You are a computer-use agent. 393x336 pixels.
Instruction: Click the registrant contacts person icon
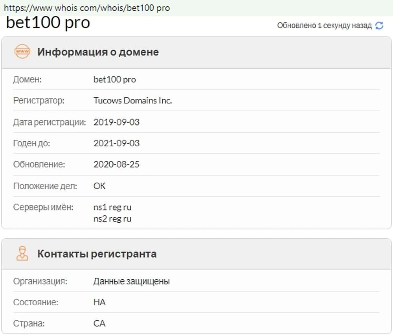click(x=22, y=253)
